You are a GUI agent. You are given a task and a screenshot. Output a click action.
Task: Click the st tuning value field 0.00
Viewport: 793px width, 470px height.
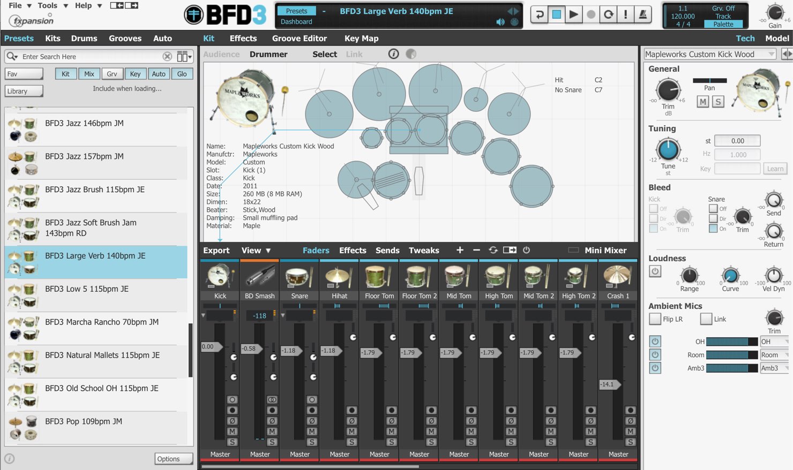737,141
